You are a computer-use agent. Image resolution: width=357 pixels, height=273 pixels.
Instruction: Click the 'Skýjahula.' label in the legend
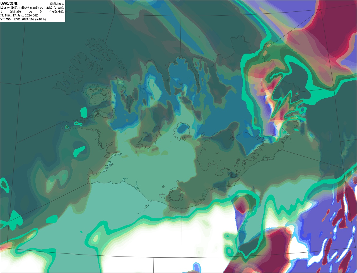(x=57, y=4)
